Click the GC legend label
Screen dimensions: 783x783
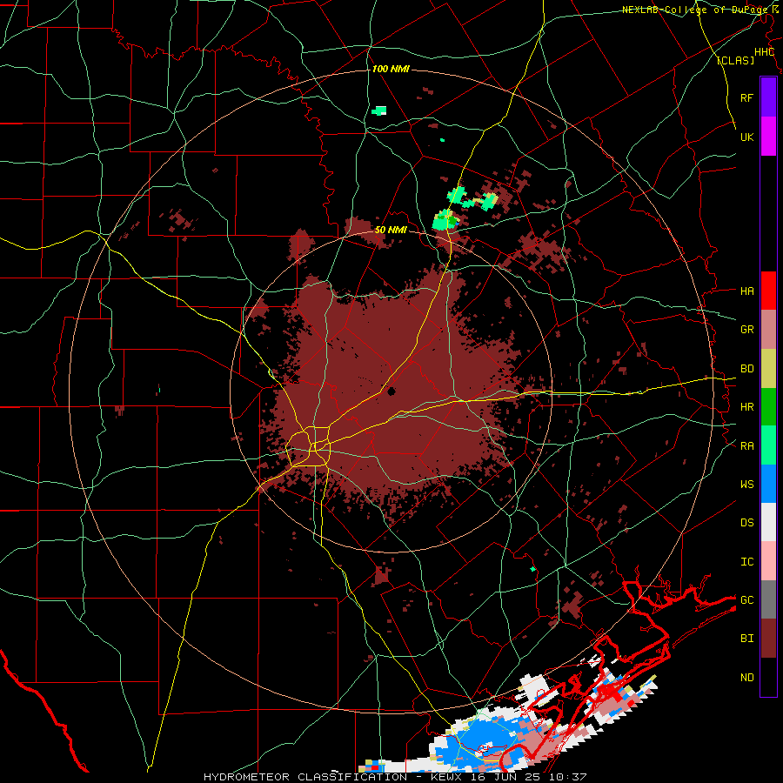pyautogui.click(x=746, y=599)
